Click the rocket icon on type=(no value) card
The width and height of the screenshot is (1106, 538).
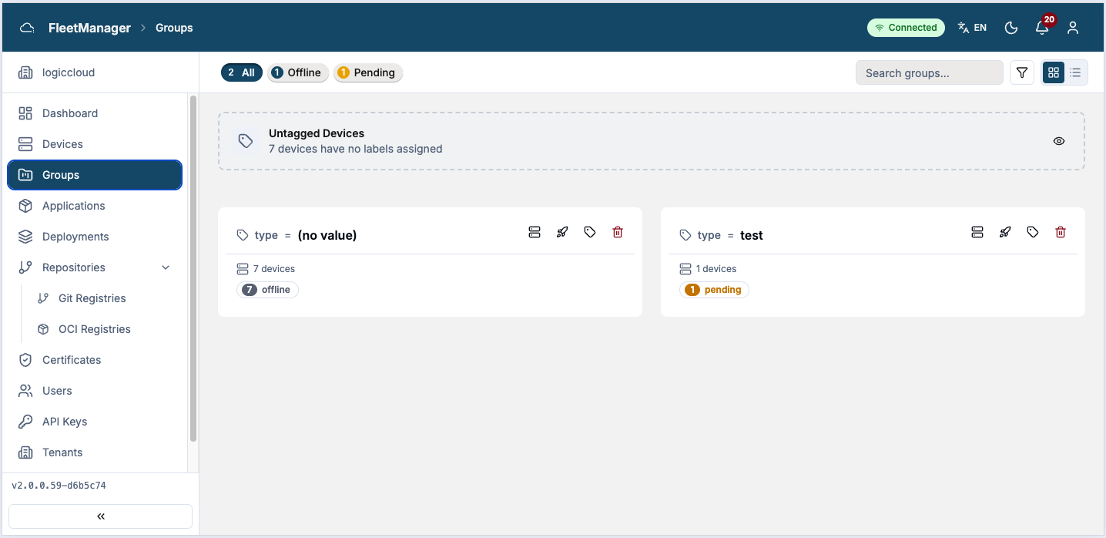562,232
